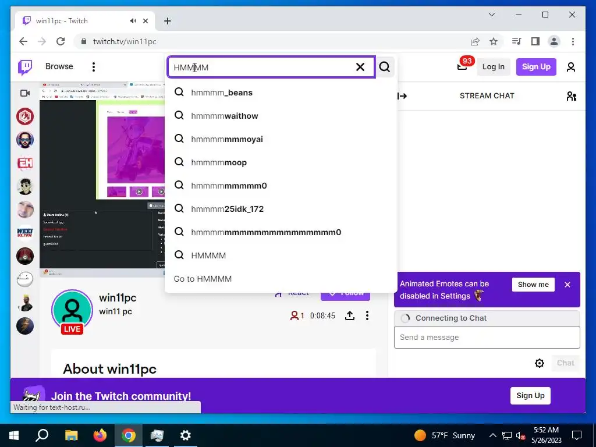Click the Show me button
The image size is (596, 447).
point(533,284)
